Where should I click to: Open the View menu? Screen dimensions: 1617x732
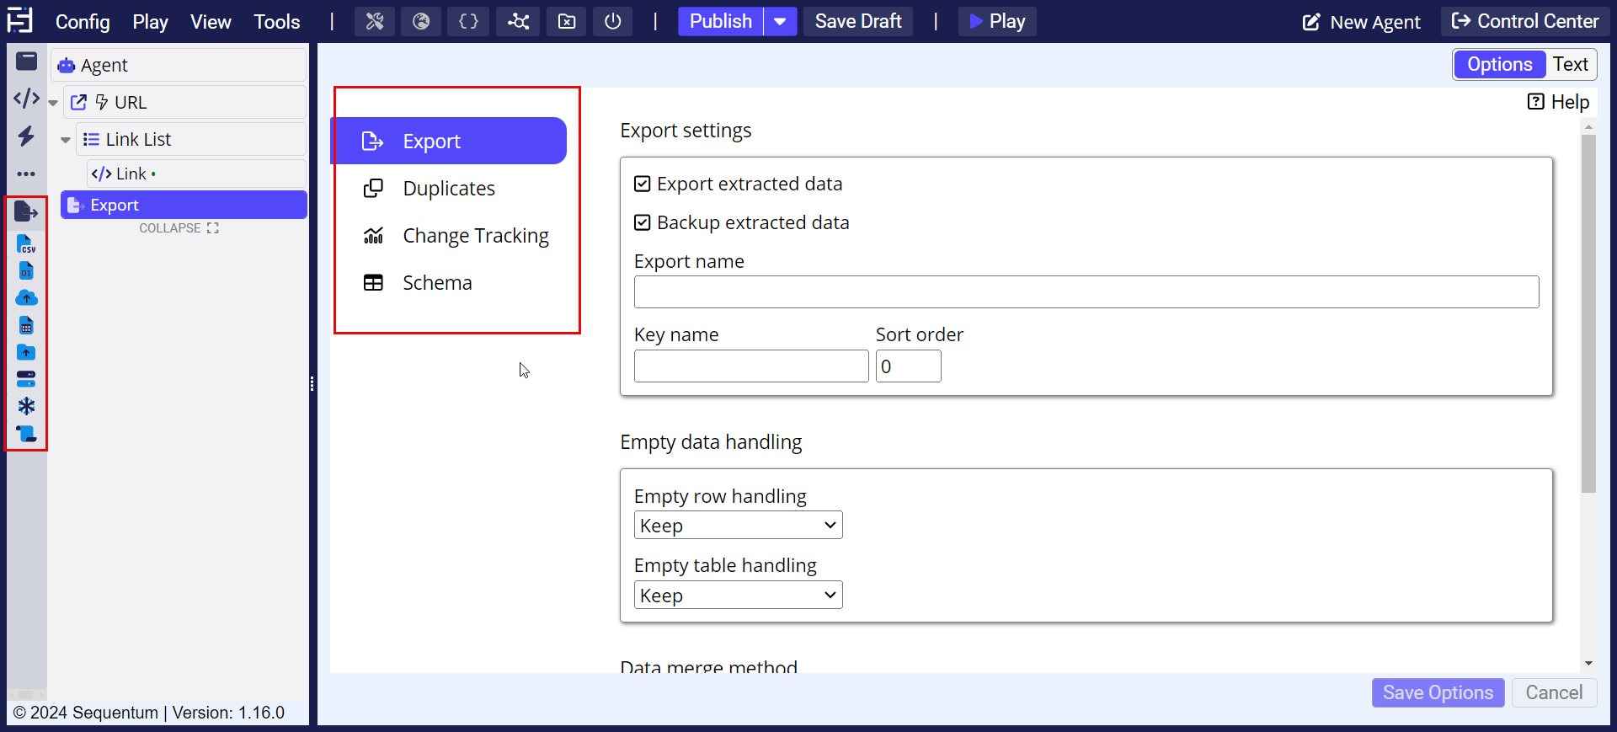point(211,22)
